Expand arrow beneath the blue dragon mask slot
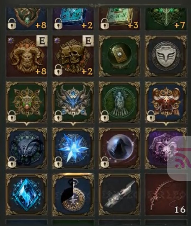191x226 pixels. pos(73,124)
